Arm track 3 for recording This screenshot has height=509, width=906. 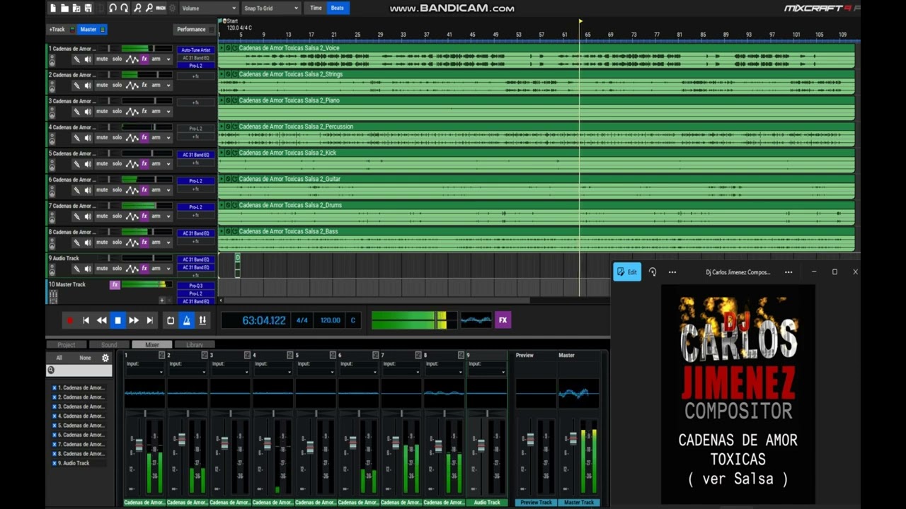pos(156,112)
